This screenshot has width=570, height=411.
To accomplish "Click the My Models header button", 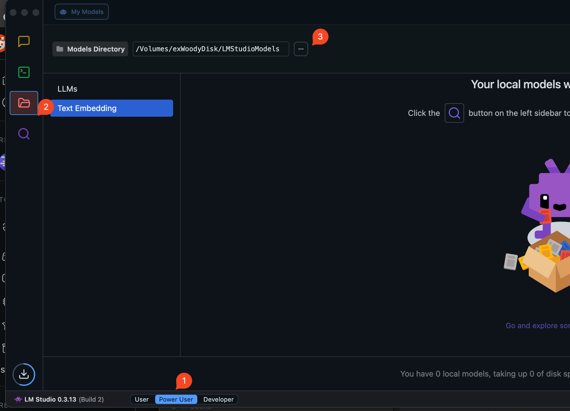I will coord(82,12).
